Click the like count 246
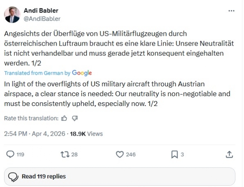This screenshot has height=187, width=244. tap(131, 155)
